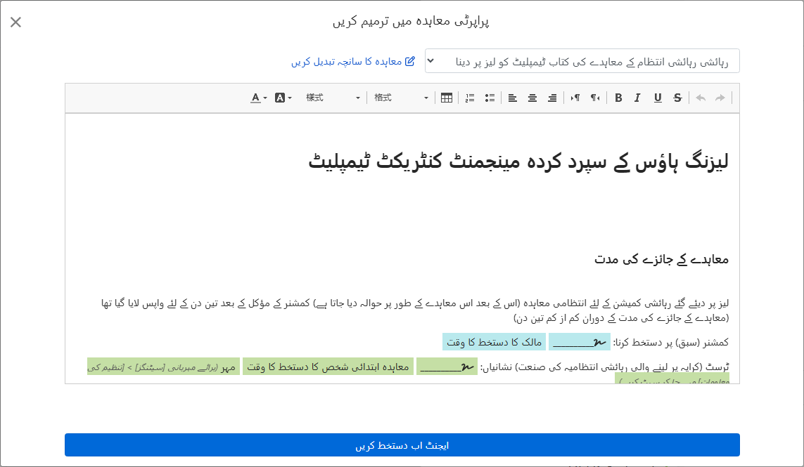Toggle italic formatting
The width and height of the screenshot is (804, 467).
coord(637,98)
